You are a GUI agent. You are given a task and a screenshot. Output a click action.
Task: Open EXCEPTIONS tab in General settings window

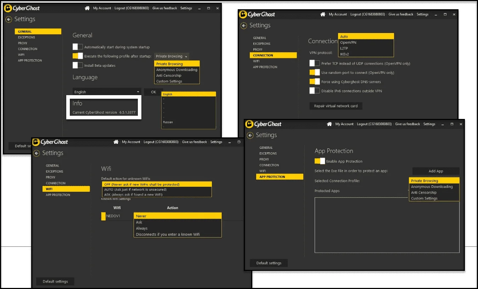tap(27, 37)
